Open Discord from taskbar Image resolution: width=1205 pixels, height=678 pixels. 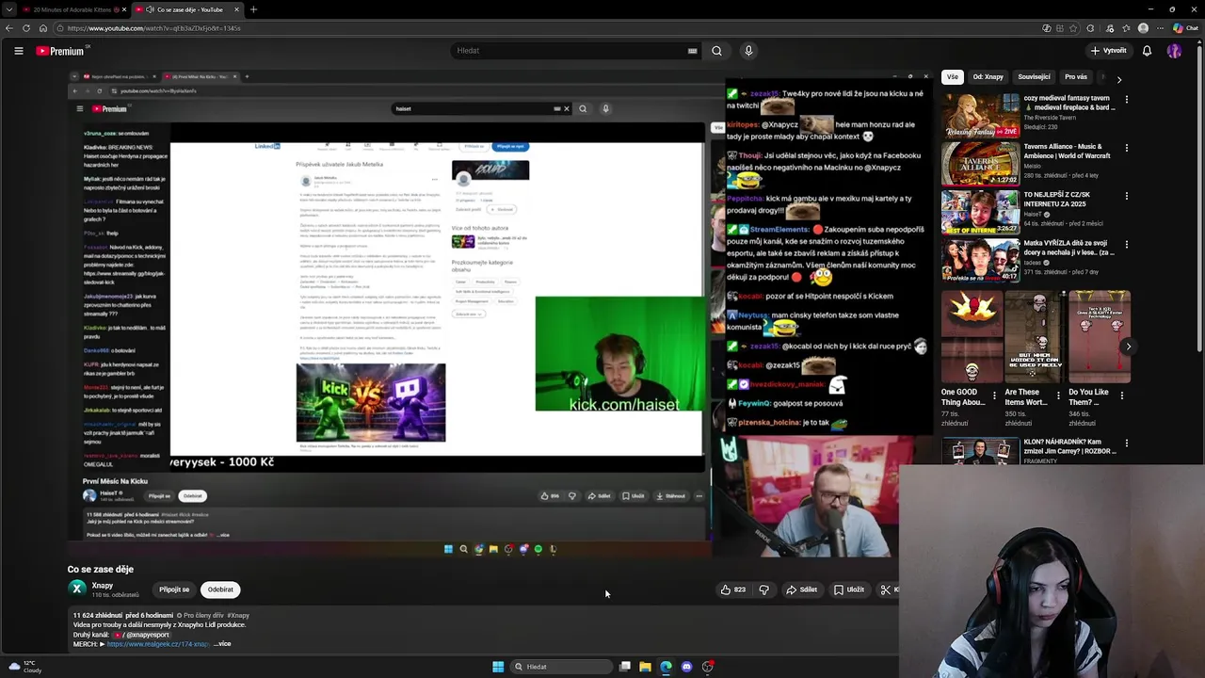coord(686,667)
